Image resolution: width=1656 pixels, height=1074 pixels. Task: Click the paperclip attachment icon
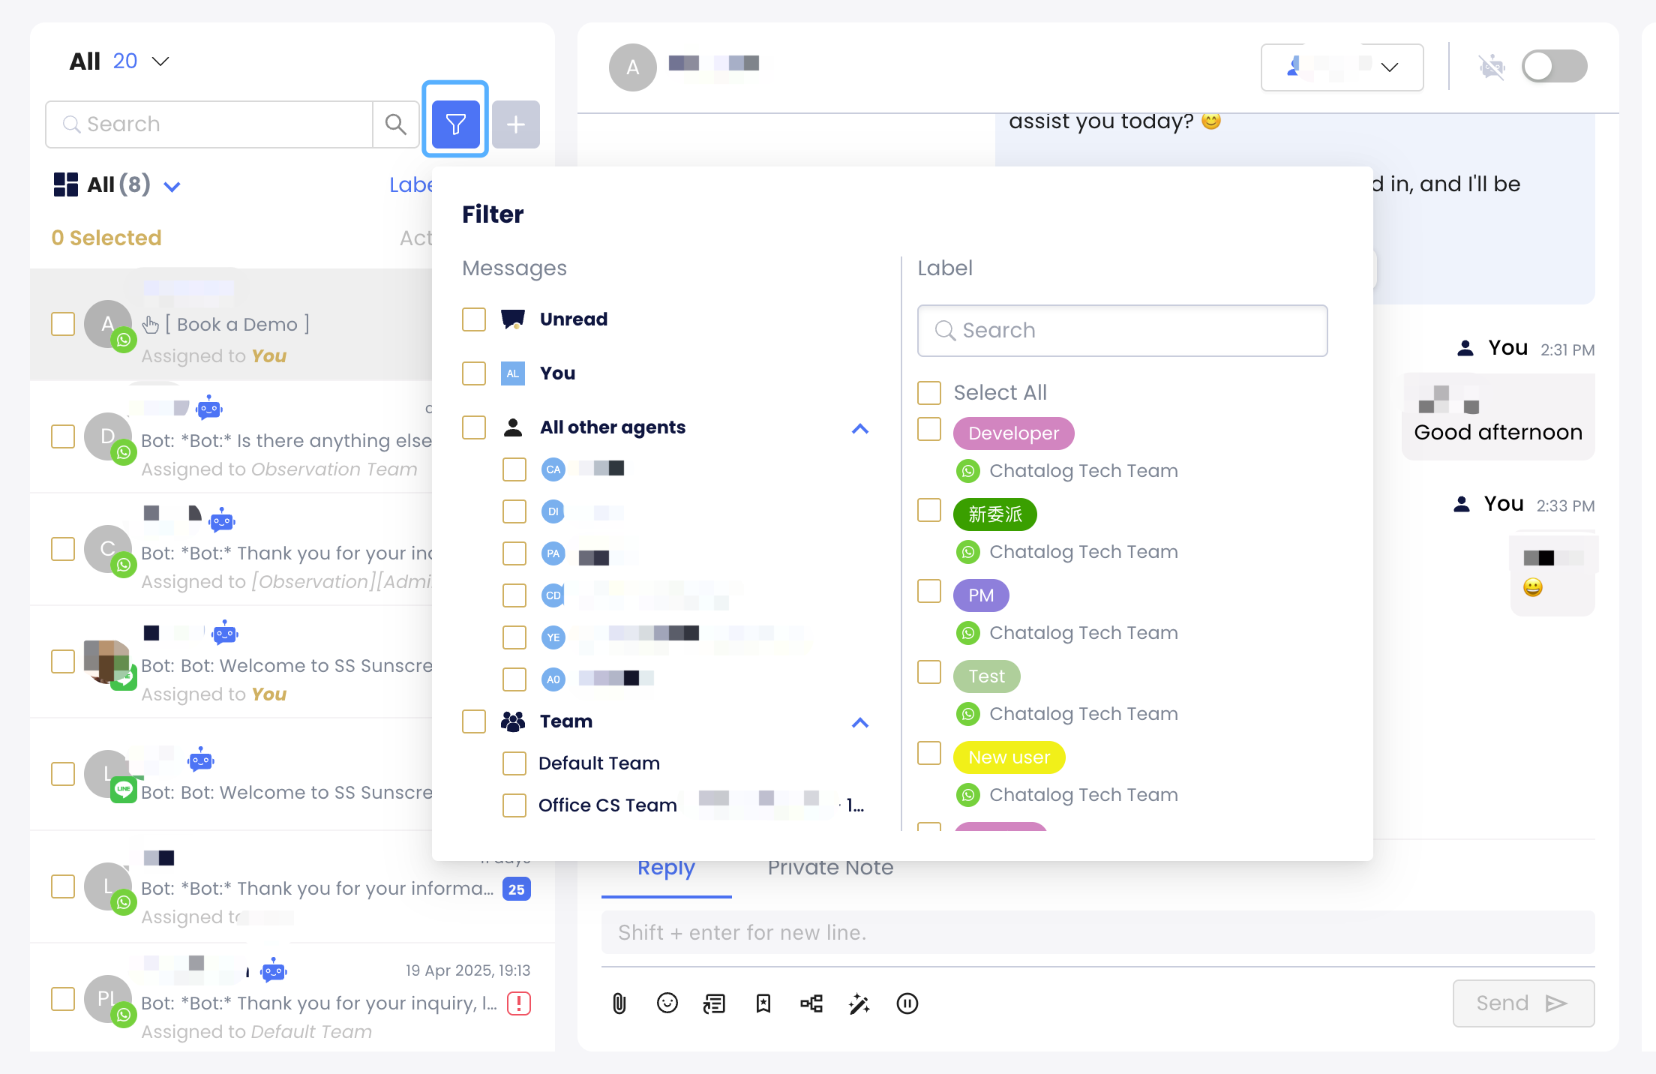point(619,1003)
